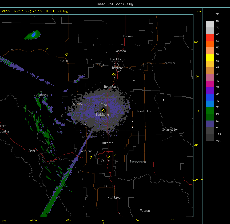Image resolution: width=230 pixels, height=224 pixels.
Task: Click the yellow v marker northwest of RockyMH
Action: click(x=47, y=49)
